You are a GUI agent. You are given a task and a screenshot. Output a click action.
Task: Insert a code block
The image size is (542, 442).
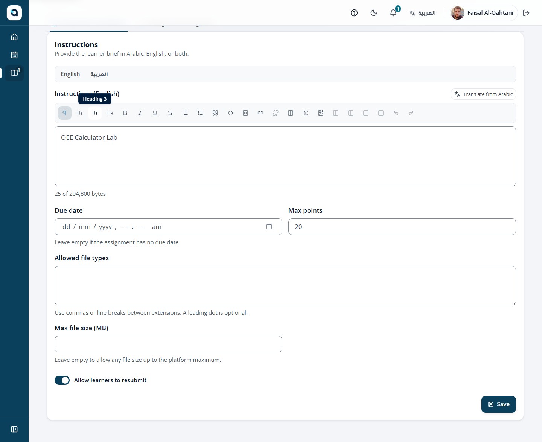245,113
